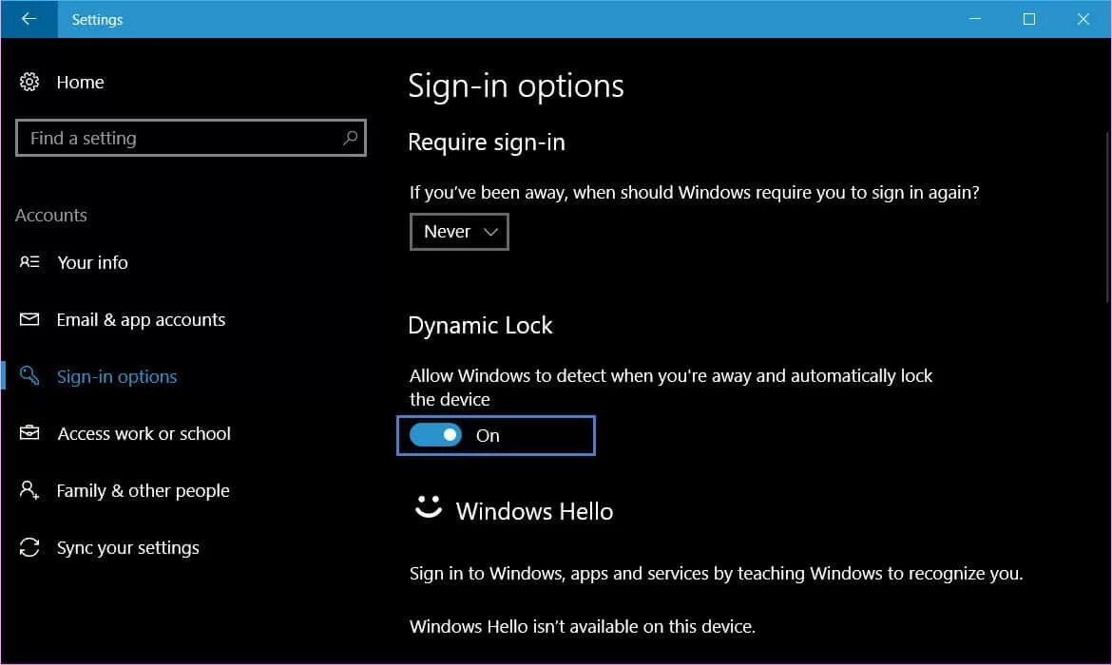Open Family & other people page
The image size is (1112, 665).
click(x=144, y=490)
